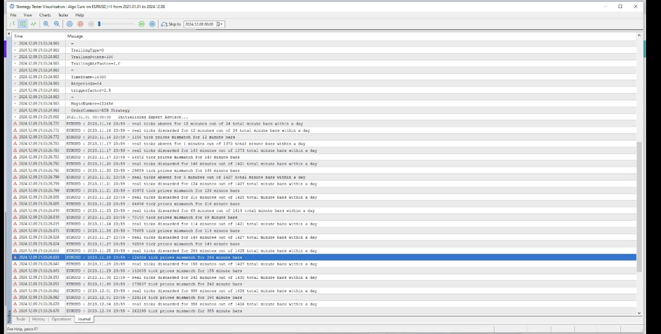This screenshot has height=334, width=661.
Task: Stop the strategy test
Action: 80,24
